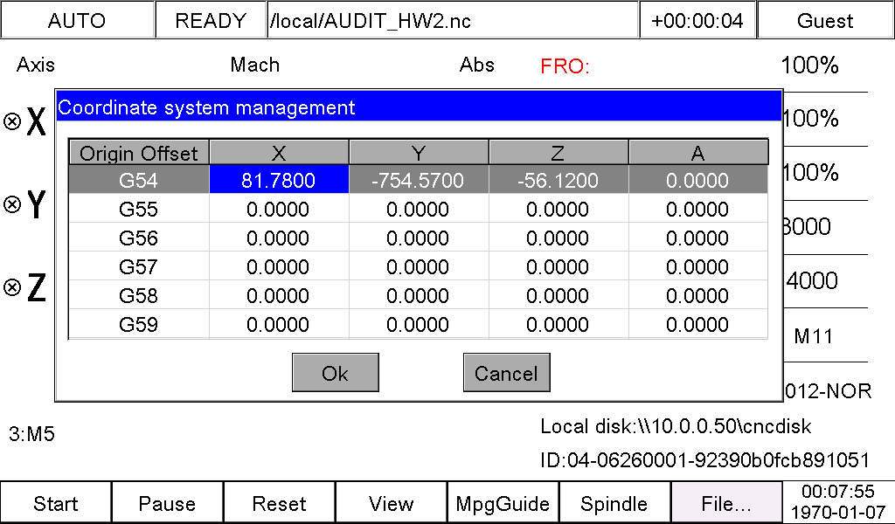
Task: Click the /local/AUDIT_HW2.nc program path
Action: click(452, 21)
